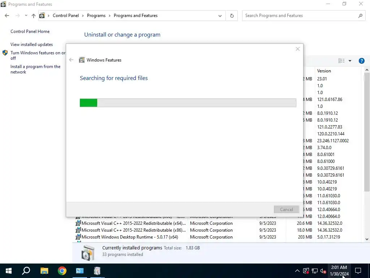Click the search magnifier icon
The image size is (370, 278).
coord(360,16)
